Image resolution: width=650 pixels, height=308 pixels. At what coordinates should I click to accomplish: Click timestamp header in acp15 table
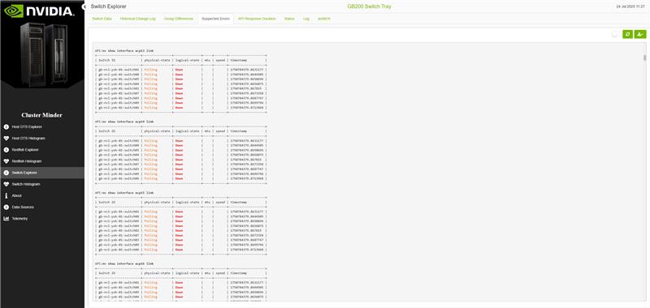(238, 203)
